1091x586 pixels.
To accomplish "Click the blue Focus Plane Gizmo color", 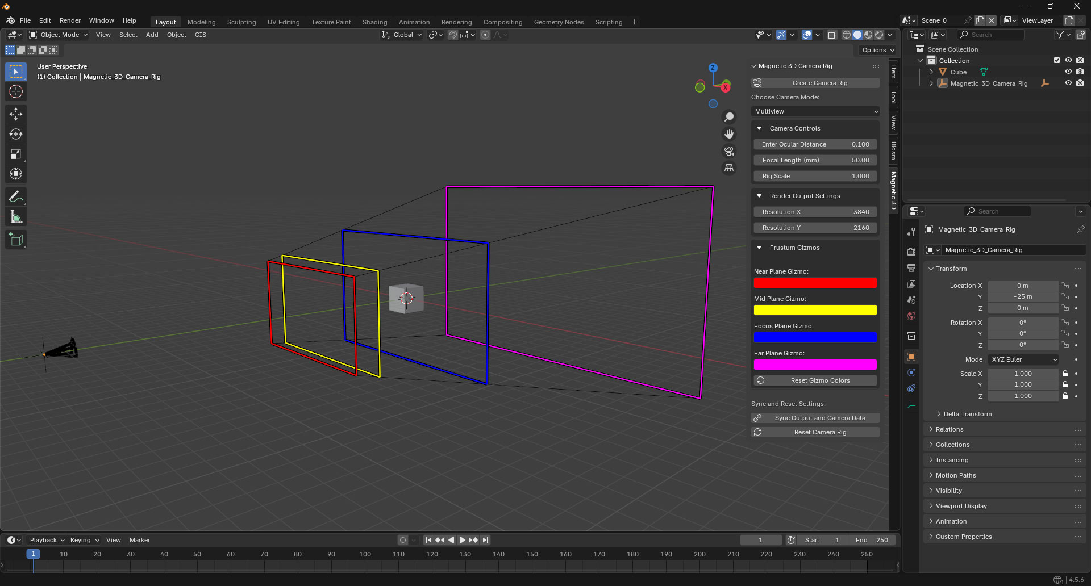I will pyautogui.click(x=815, y=337).
